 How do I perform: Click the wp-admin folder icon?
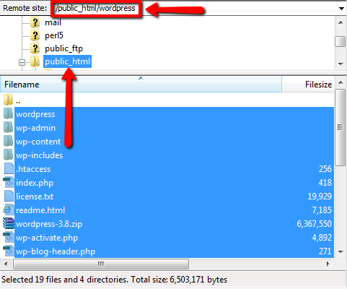8,127
